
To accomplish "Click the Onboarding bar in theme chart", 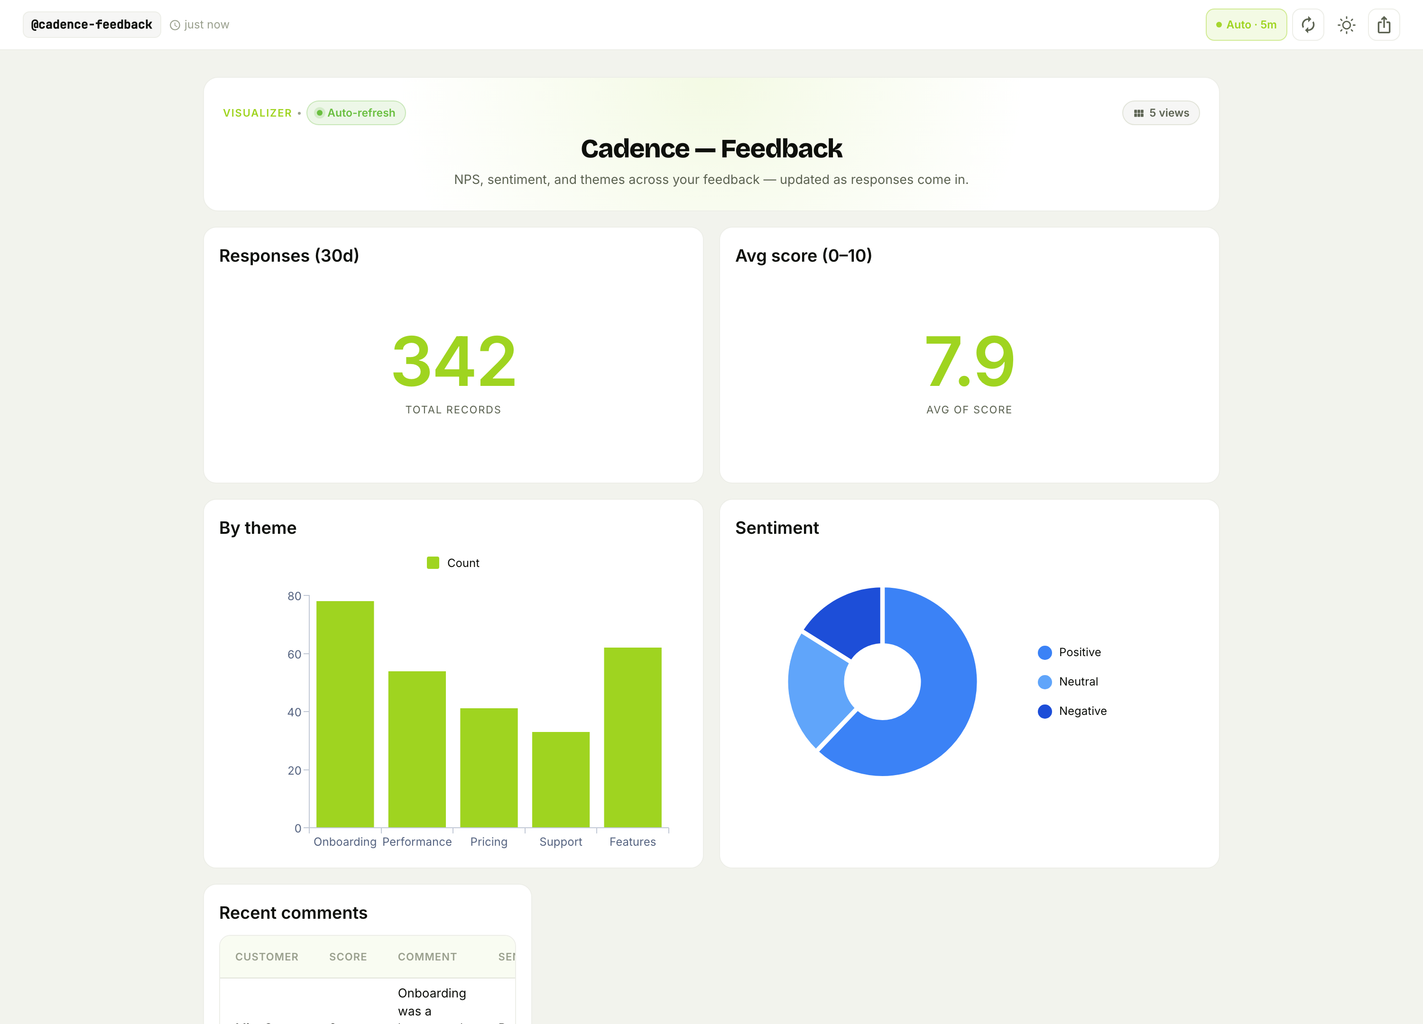I will pyautogui.click(x=345, y=714).
